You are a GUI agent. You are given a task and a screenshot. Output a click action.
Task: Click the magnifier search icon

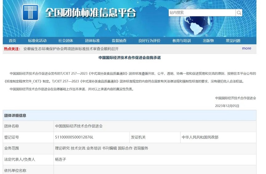coord(239,13)
